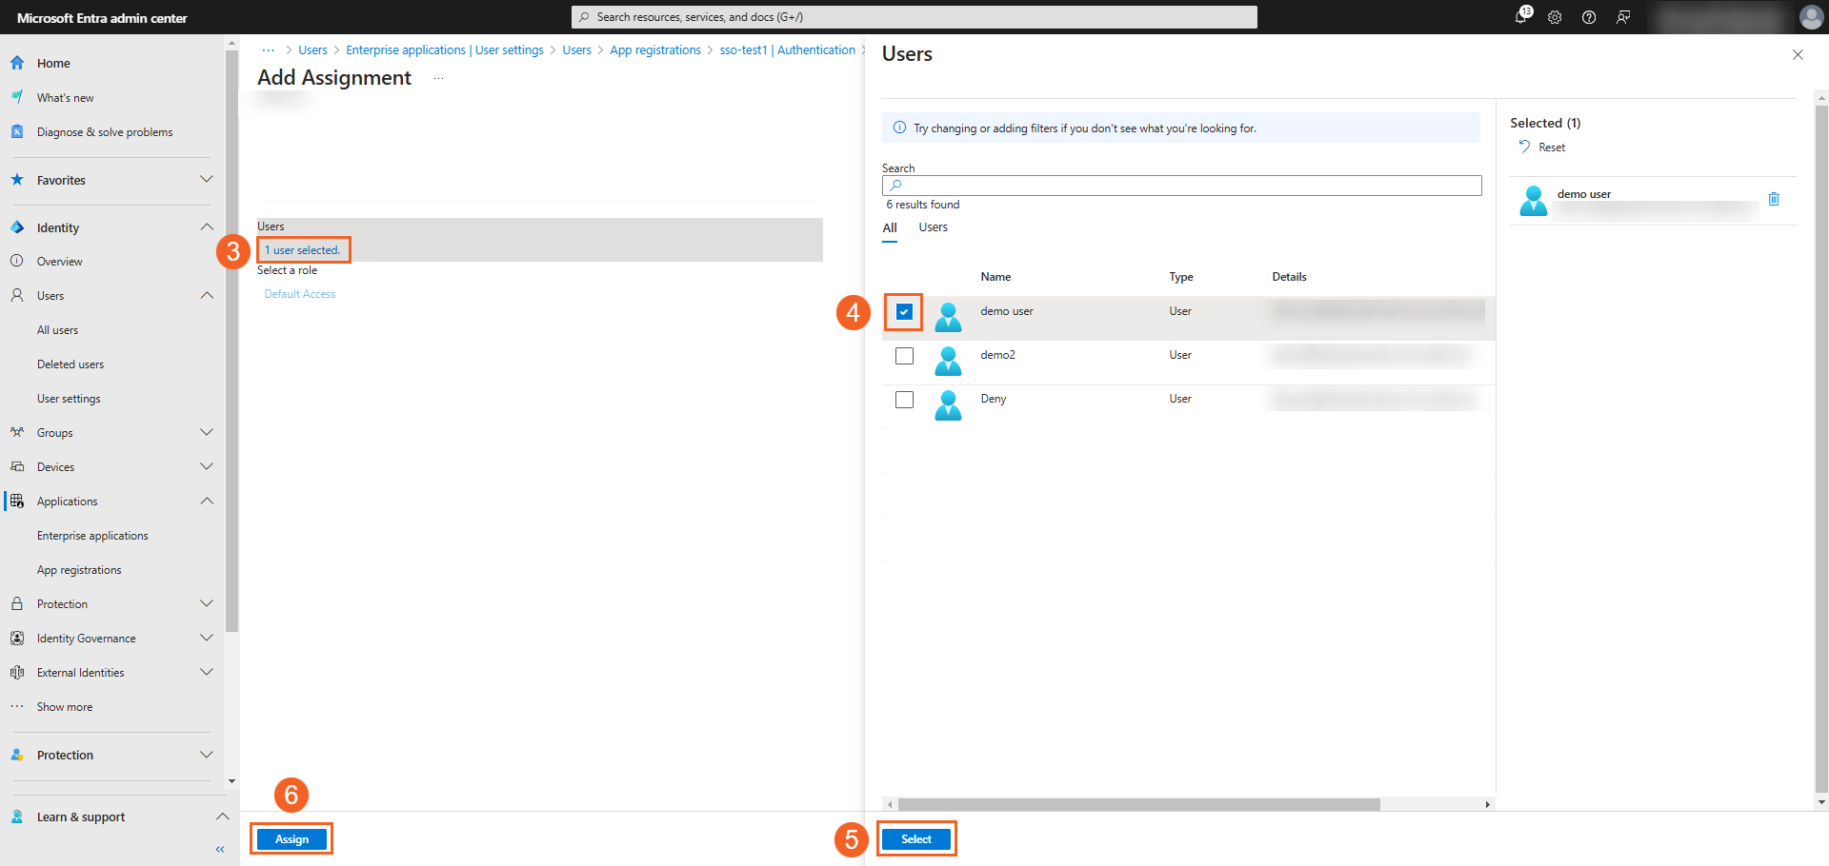Screen dimensions: 1829x866
Task: Open the notifications bell icon
Action: (x=1520, y=17)
